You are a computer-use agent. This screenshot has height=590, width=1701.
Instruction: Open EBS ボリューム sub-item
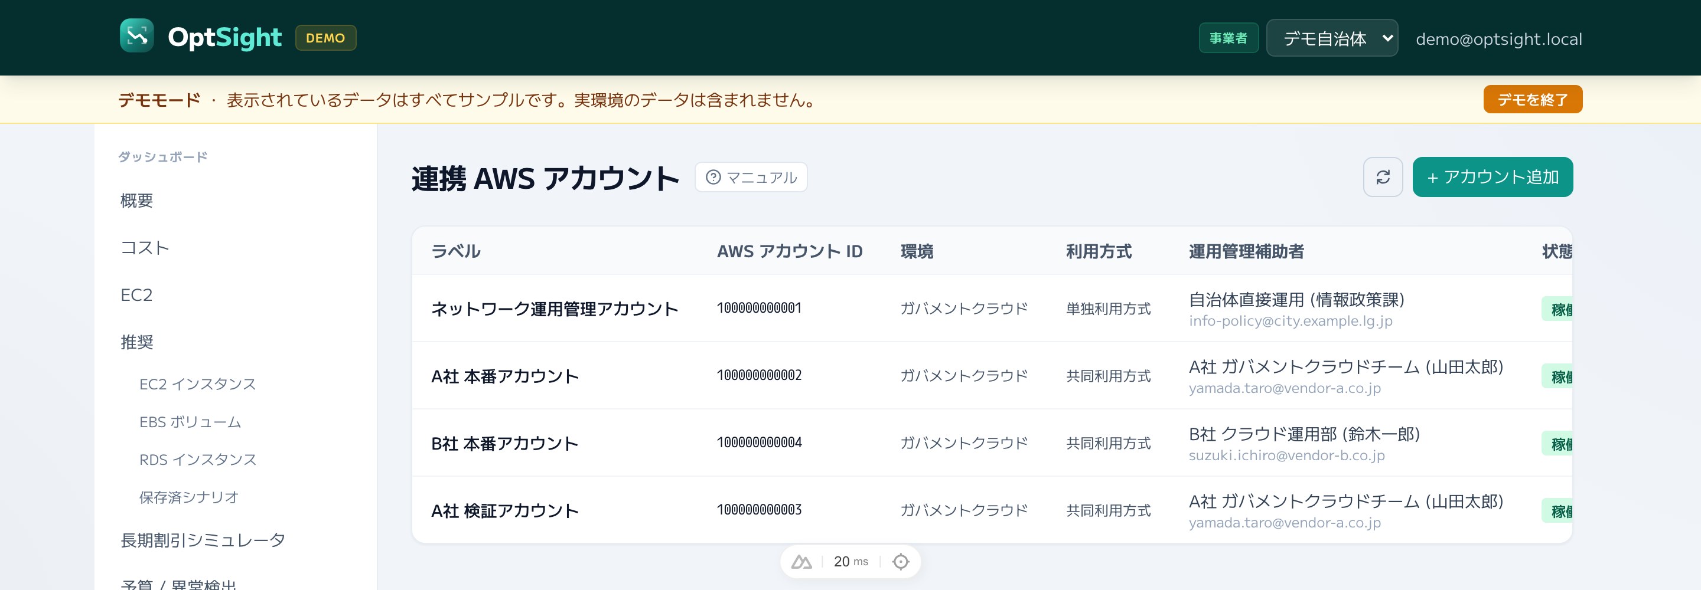[x=190, y=422]
